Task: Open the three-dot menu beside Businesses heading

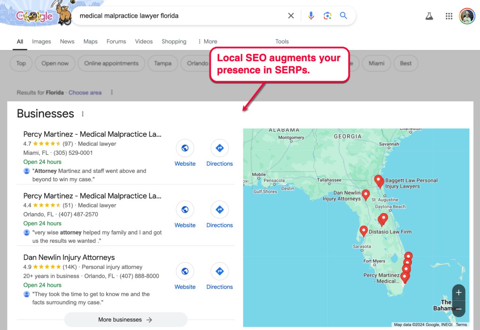Action: (x=82, y=113)
